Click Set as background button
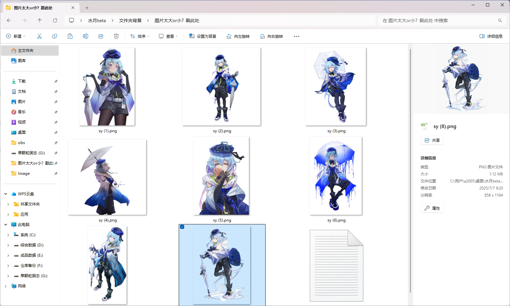 pos(203,36)
